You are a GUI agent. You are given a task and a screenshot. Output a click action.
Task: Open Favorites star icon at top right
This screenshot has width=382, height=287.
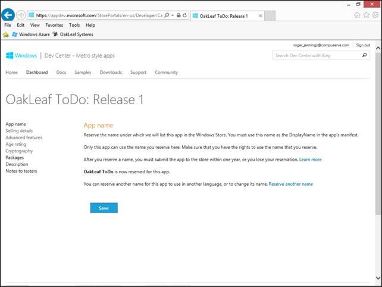[367, 15]
